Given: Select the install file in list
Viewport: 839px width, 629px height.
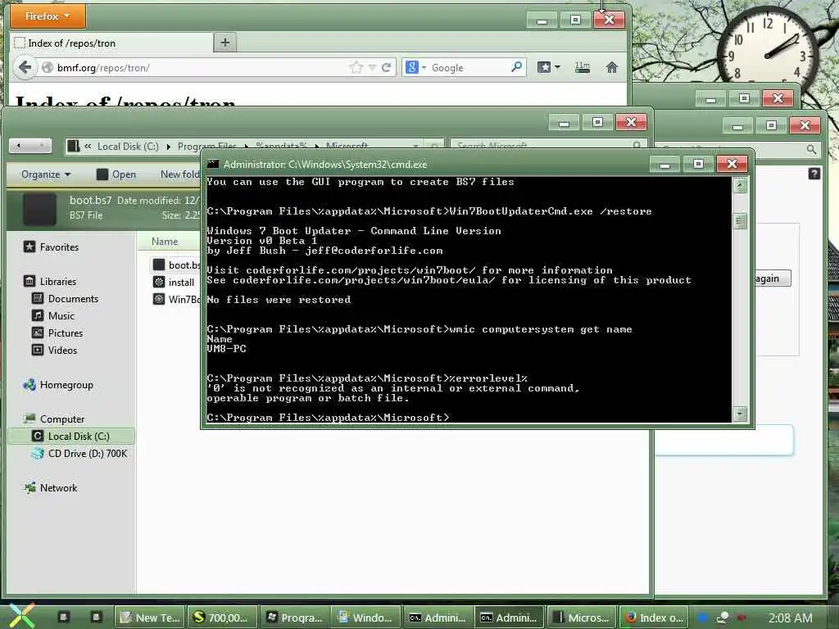Looking at the screenshot, I should (175, 282).
